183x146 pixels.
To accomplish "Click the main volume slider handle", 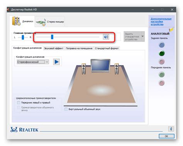I will click(52, 37).
